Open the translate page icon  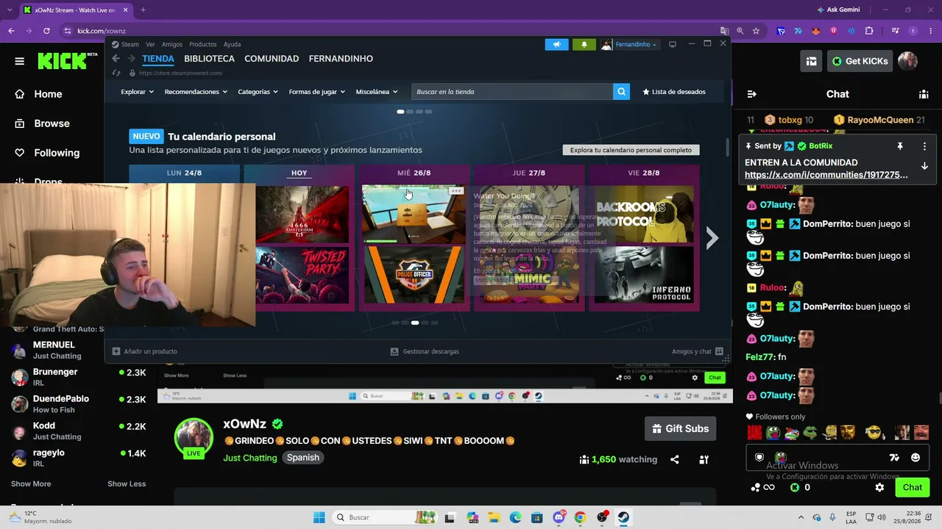point(725,31)
